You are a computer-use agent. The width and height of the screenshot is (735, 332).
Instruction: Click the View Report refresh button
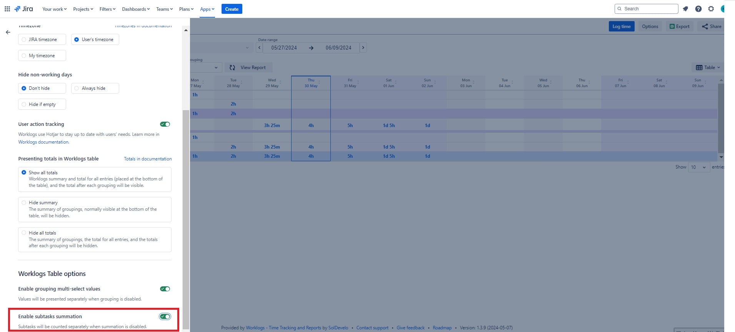(x=248, y=68)
